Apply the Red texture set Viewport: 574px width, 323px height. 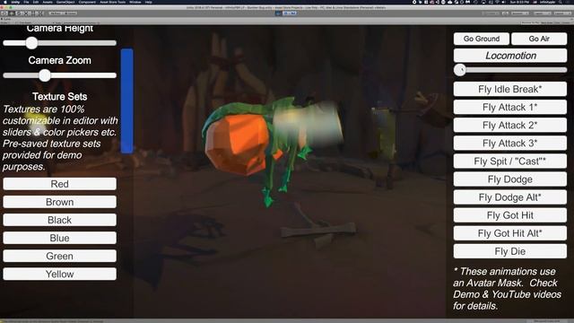point(60,184)
